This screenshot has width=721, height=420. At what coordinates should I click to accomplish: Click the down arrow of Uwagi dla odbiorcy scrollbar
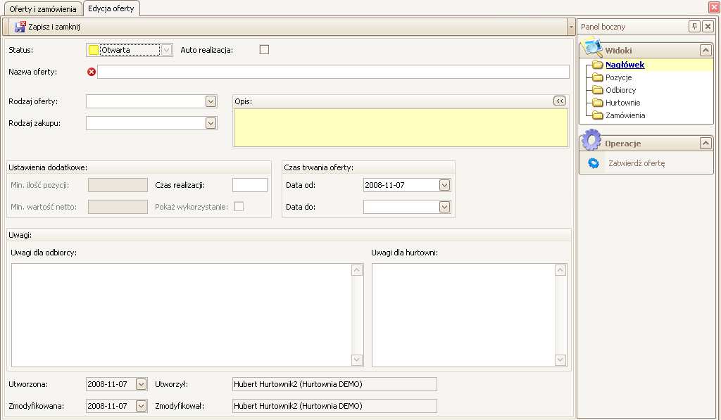click(x=357, y=359)
